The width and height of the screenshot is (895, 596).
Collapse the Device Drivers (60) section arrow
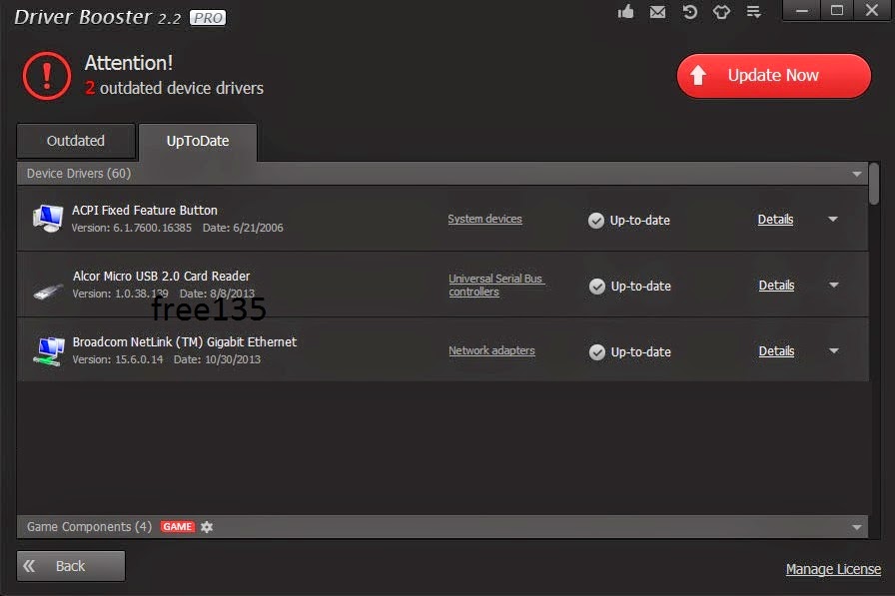pyautogui.click(x=857, y=174)
